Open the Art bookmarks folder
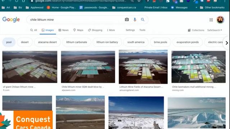The height and width of the screenshot is (129, 230). (6, 8)
